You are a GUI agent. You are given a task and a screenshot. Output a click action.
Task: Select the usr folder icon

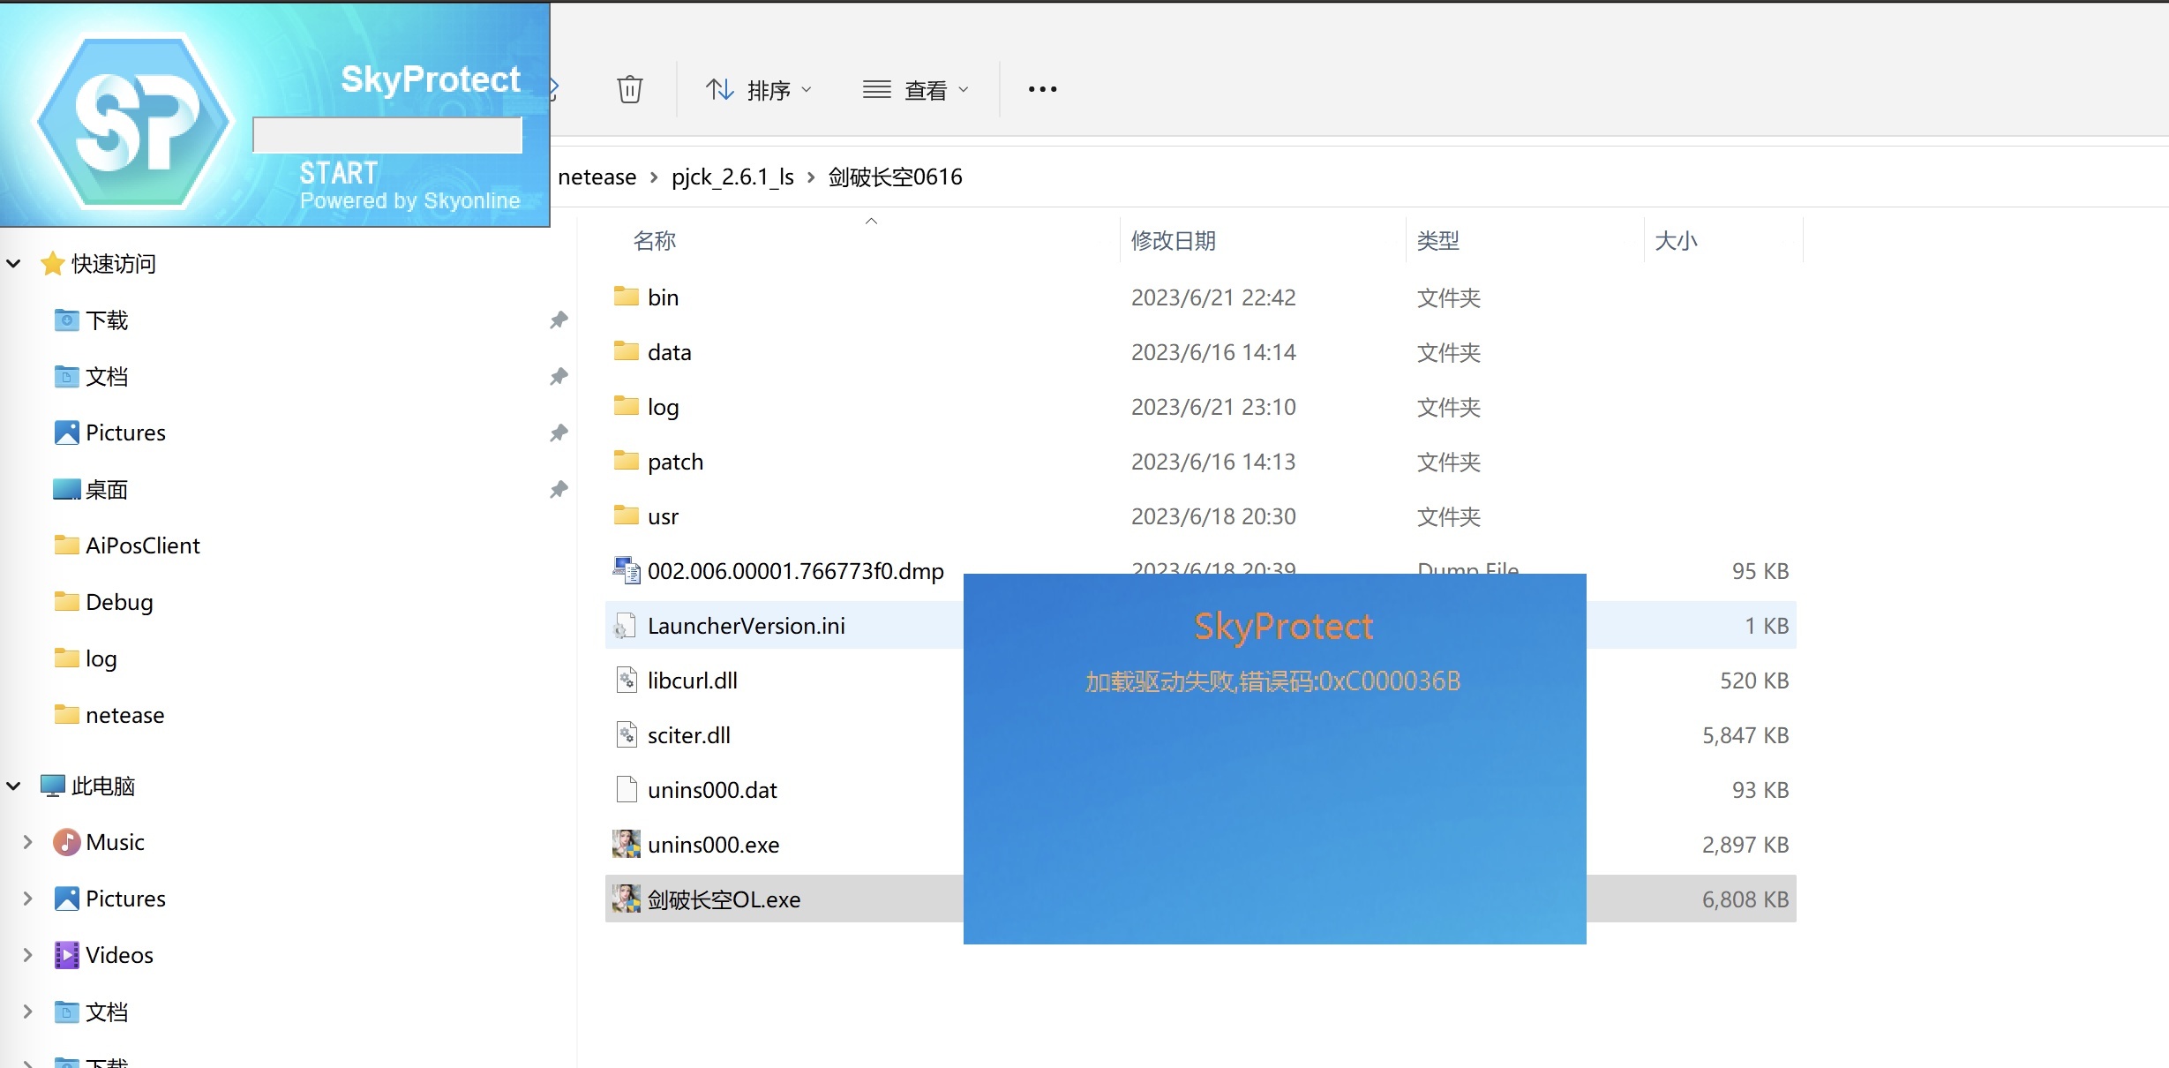(x=626, y=515)
